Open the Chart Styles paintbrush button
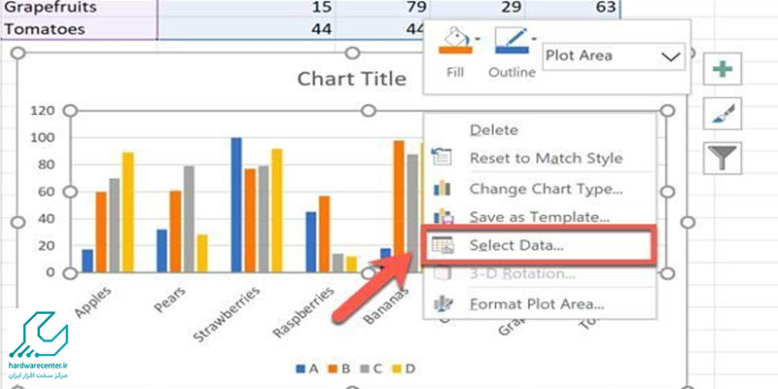The height and width of the screenshot is (389, 778). point(723,114)
